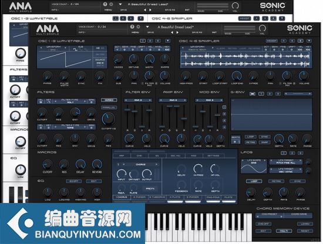323x244 pixels.
Task: Move the Filter Env attack slider
Action: 127,110
